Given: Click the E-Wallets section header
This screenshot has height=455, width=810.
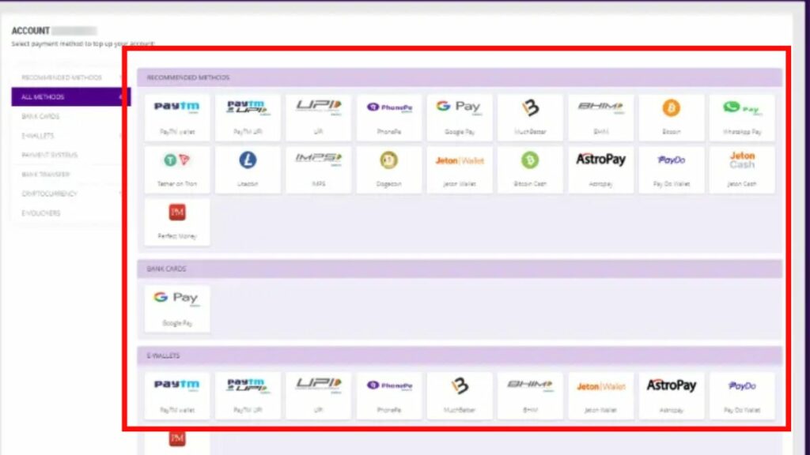Looking at the screenshot, I should coord(460,355).
